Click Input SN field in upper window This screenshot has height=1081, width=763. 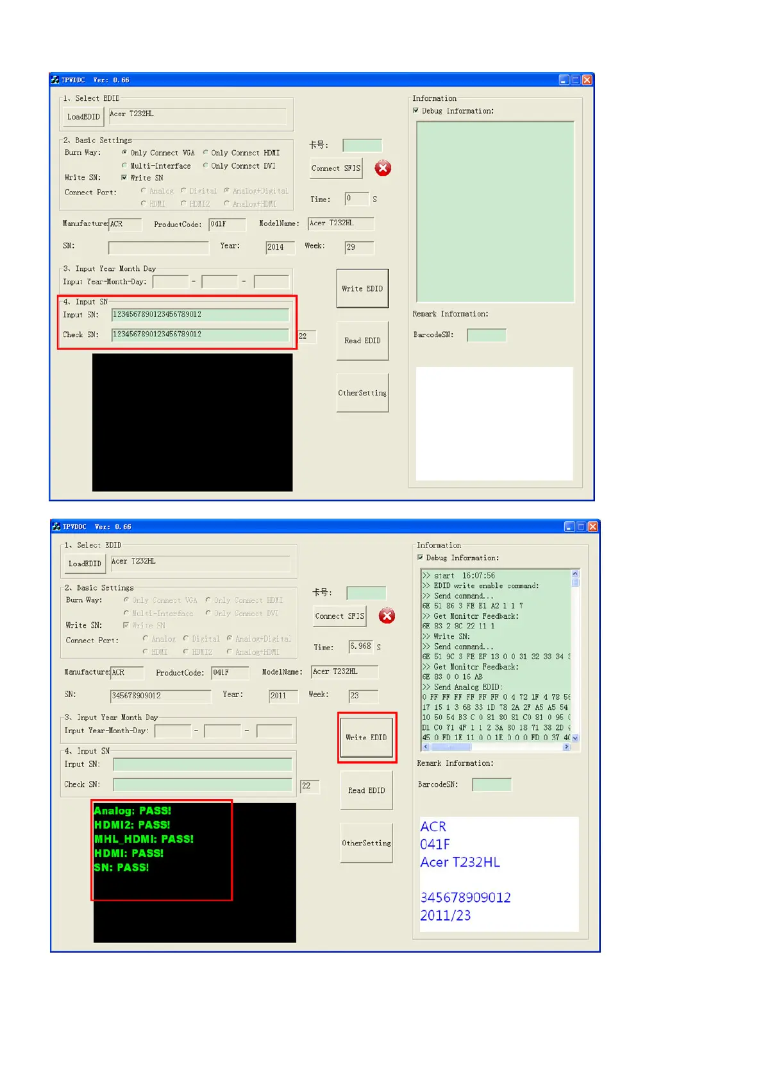pyautogui.click(x=200, y=315)
